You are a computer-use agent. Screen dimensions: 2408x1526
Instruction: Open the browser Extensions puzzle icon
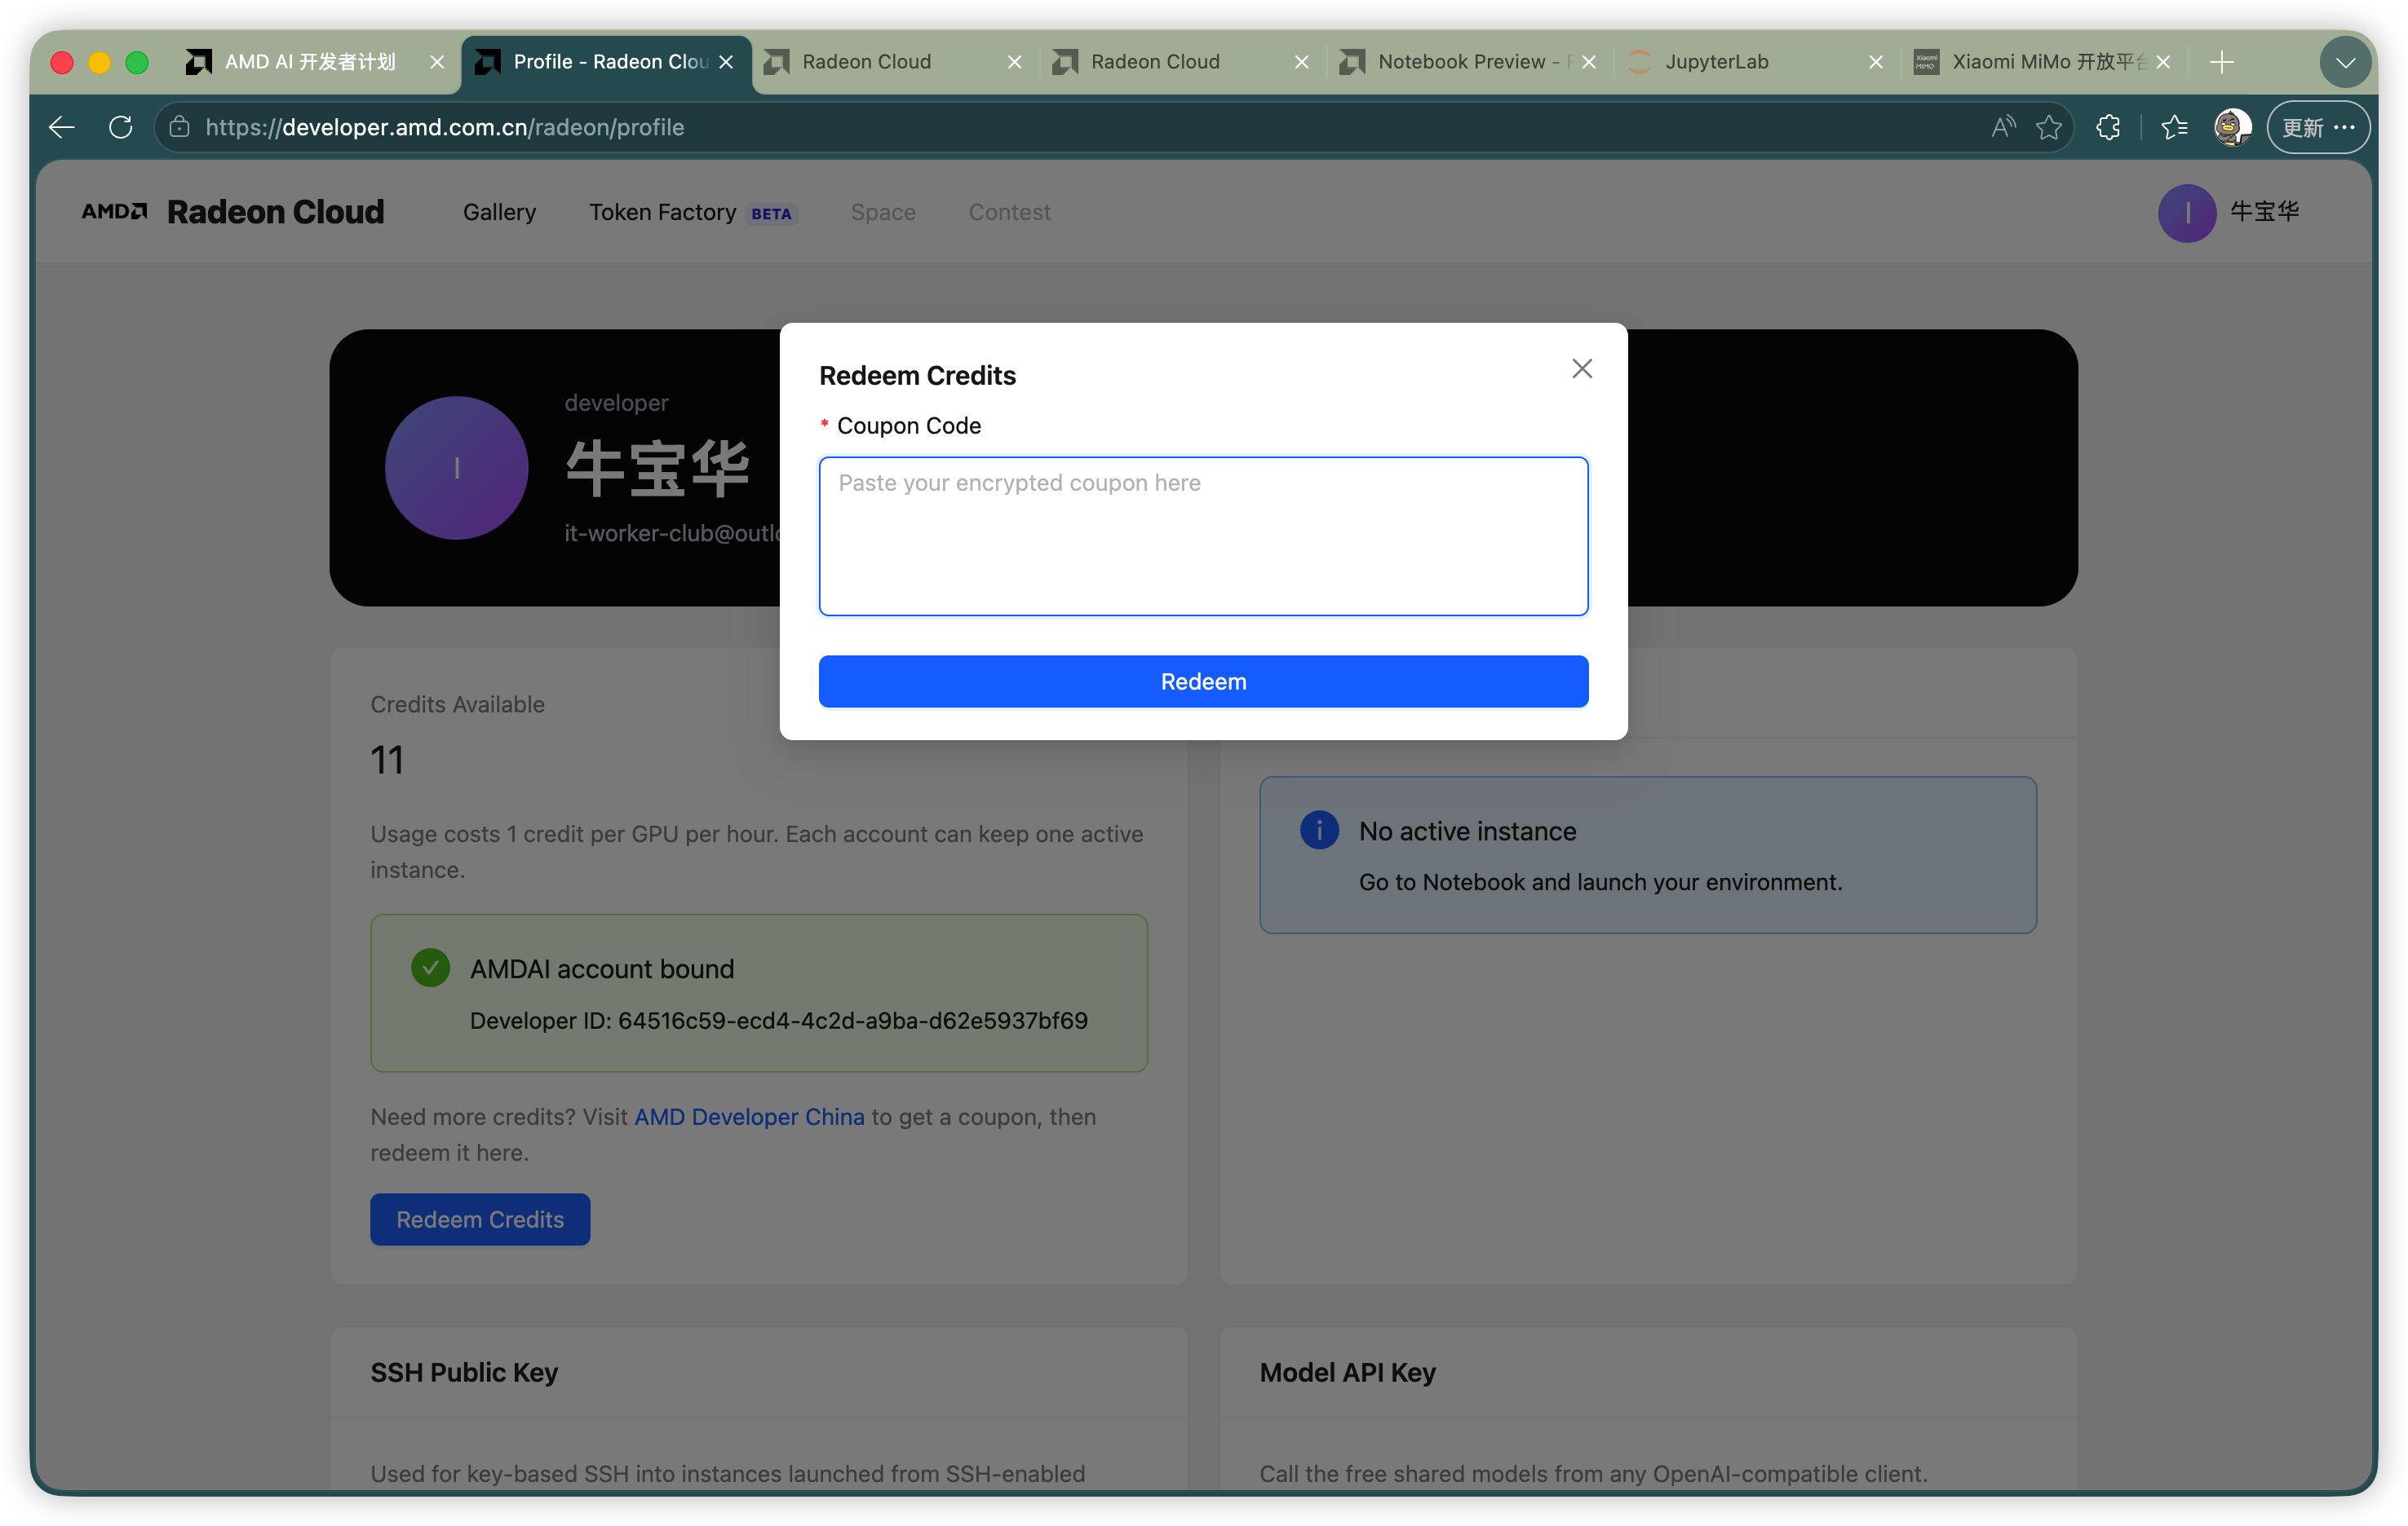point(2108,127)
